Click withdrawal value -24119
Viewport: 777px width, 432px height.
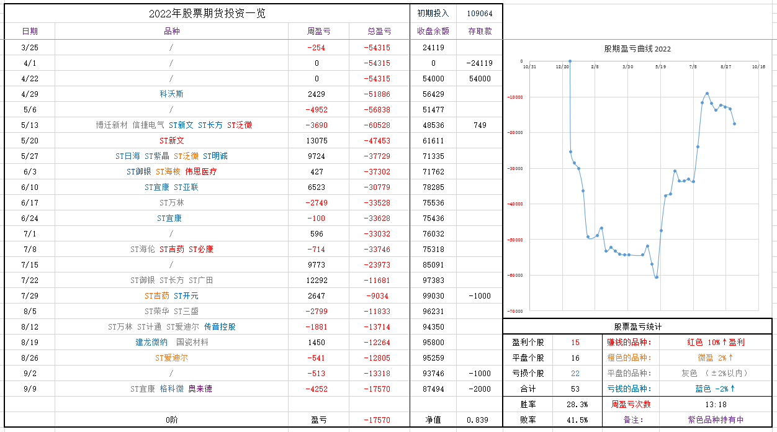point(480,63)
